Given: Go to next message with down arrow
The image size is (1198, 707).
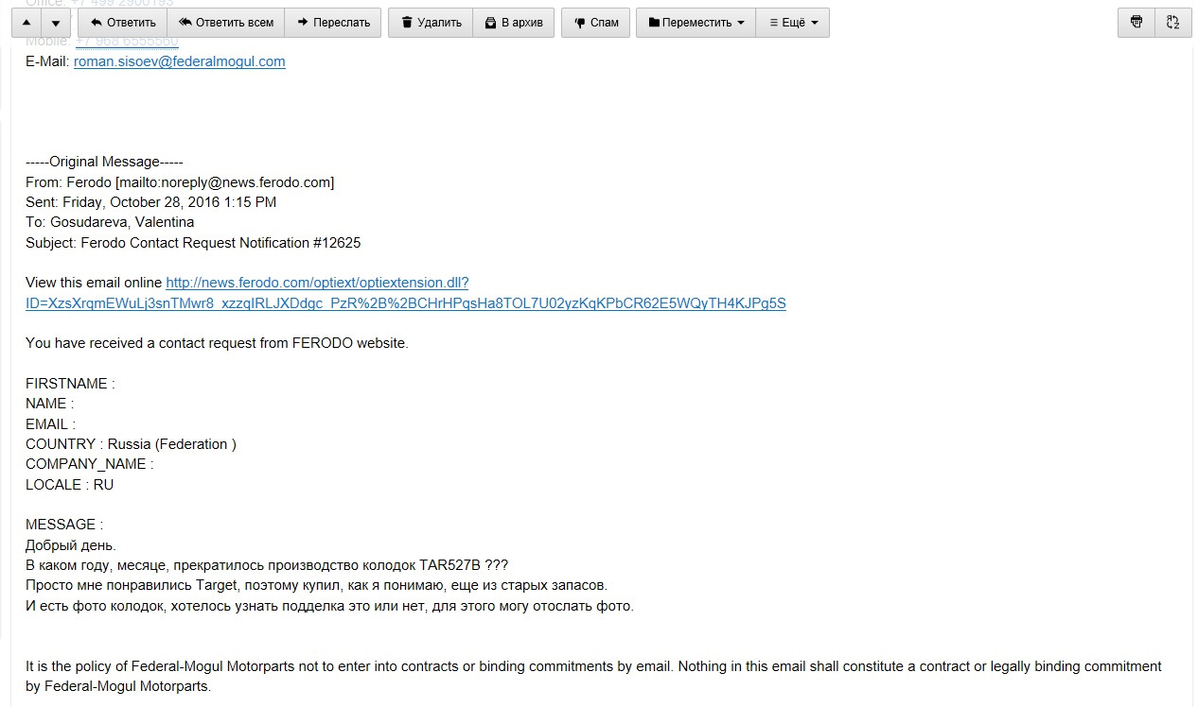Looking at the screenshot, I should (56, 23).
